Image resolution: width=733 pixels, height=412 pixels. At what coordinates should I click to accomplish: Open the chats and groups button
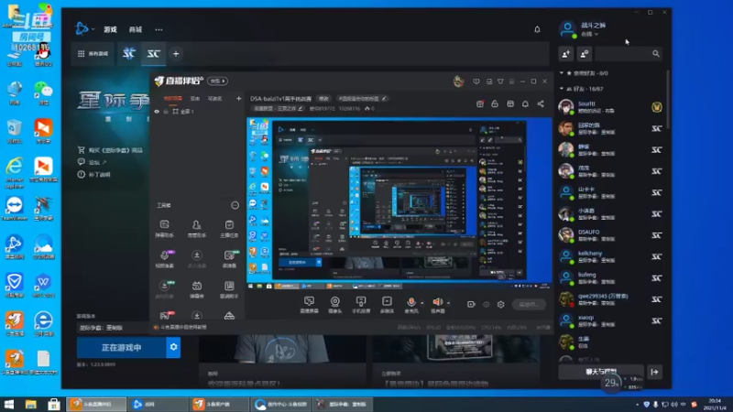click(x=601, y=372)
